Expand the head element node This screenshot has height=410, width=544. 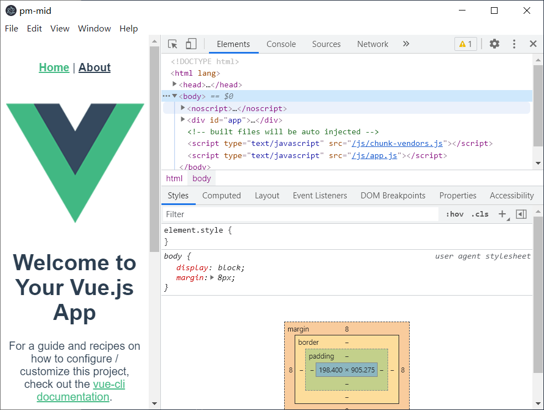(x=175, y=84)
